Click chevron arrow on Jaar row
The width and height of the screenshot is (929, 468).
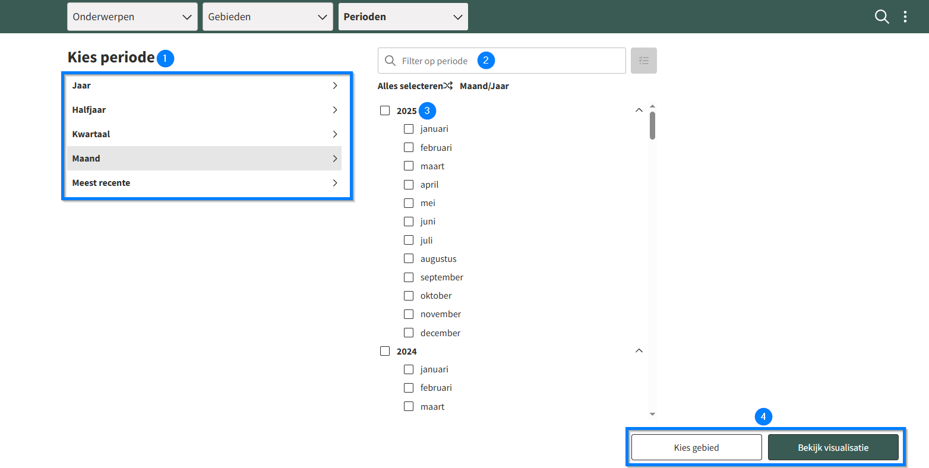click(335, 86)
